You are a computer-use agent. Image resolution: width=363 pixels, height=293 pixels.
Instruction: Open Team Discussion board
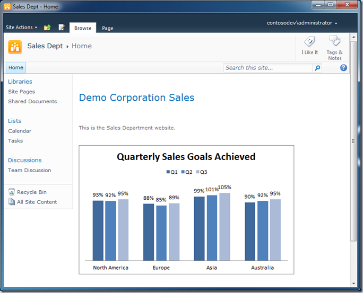tap(29, 170)
